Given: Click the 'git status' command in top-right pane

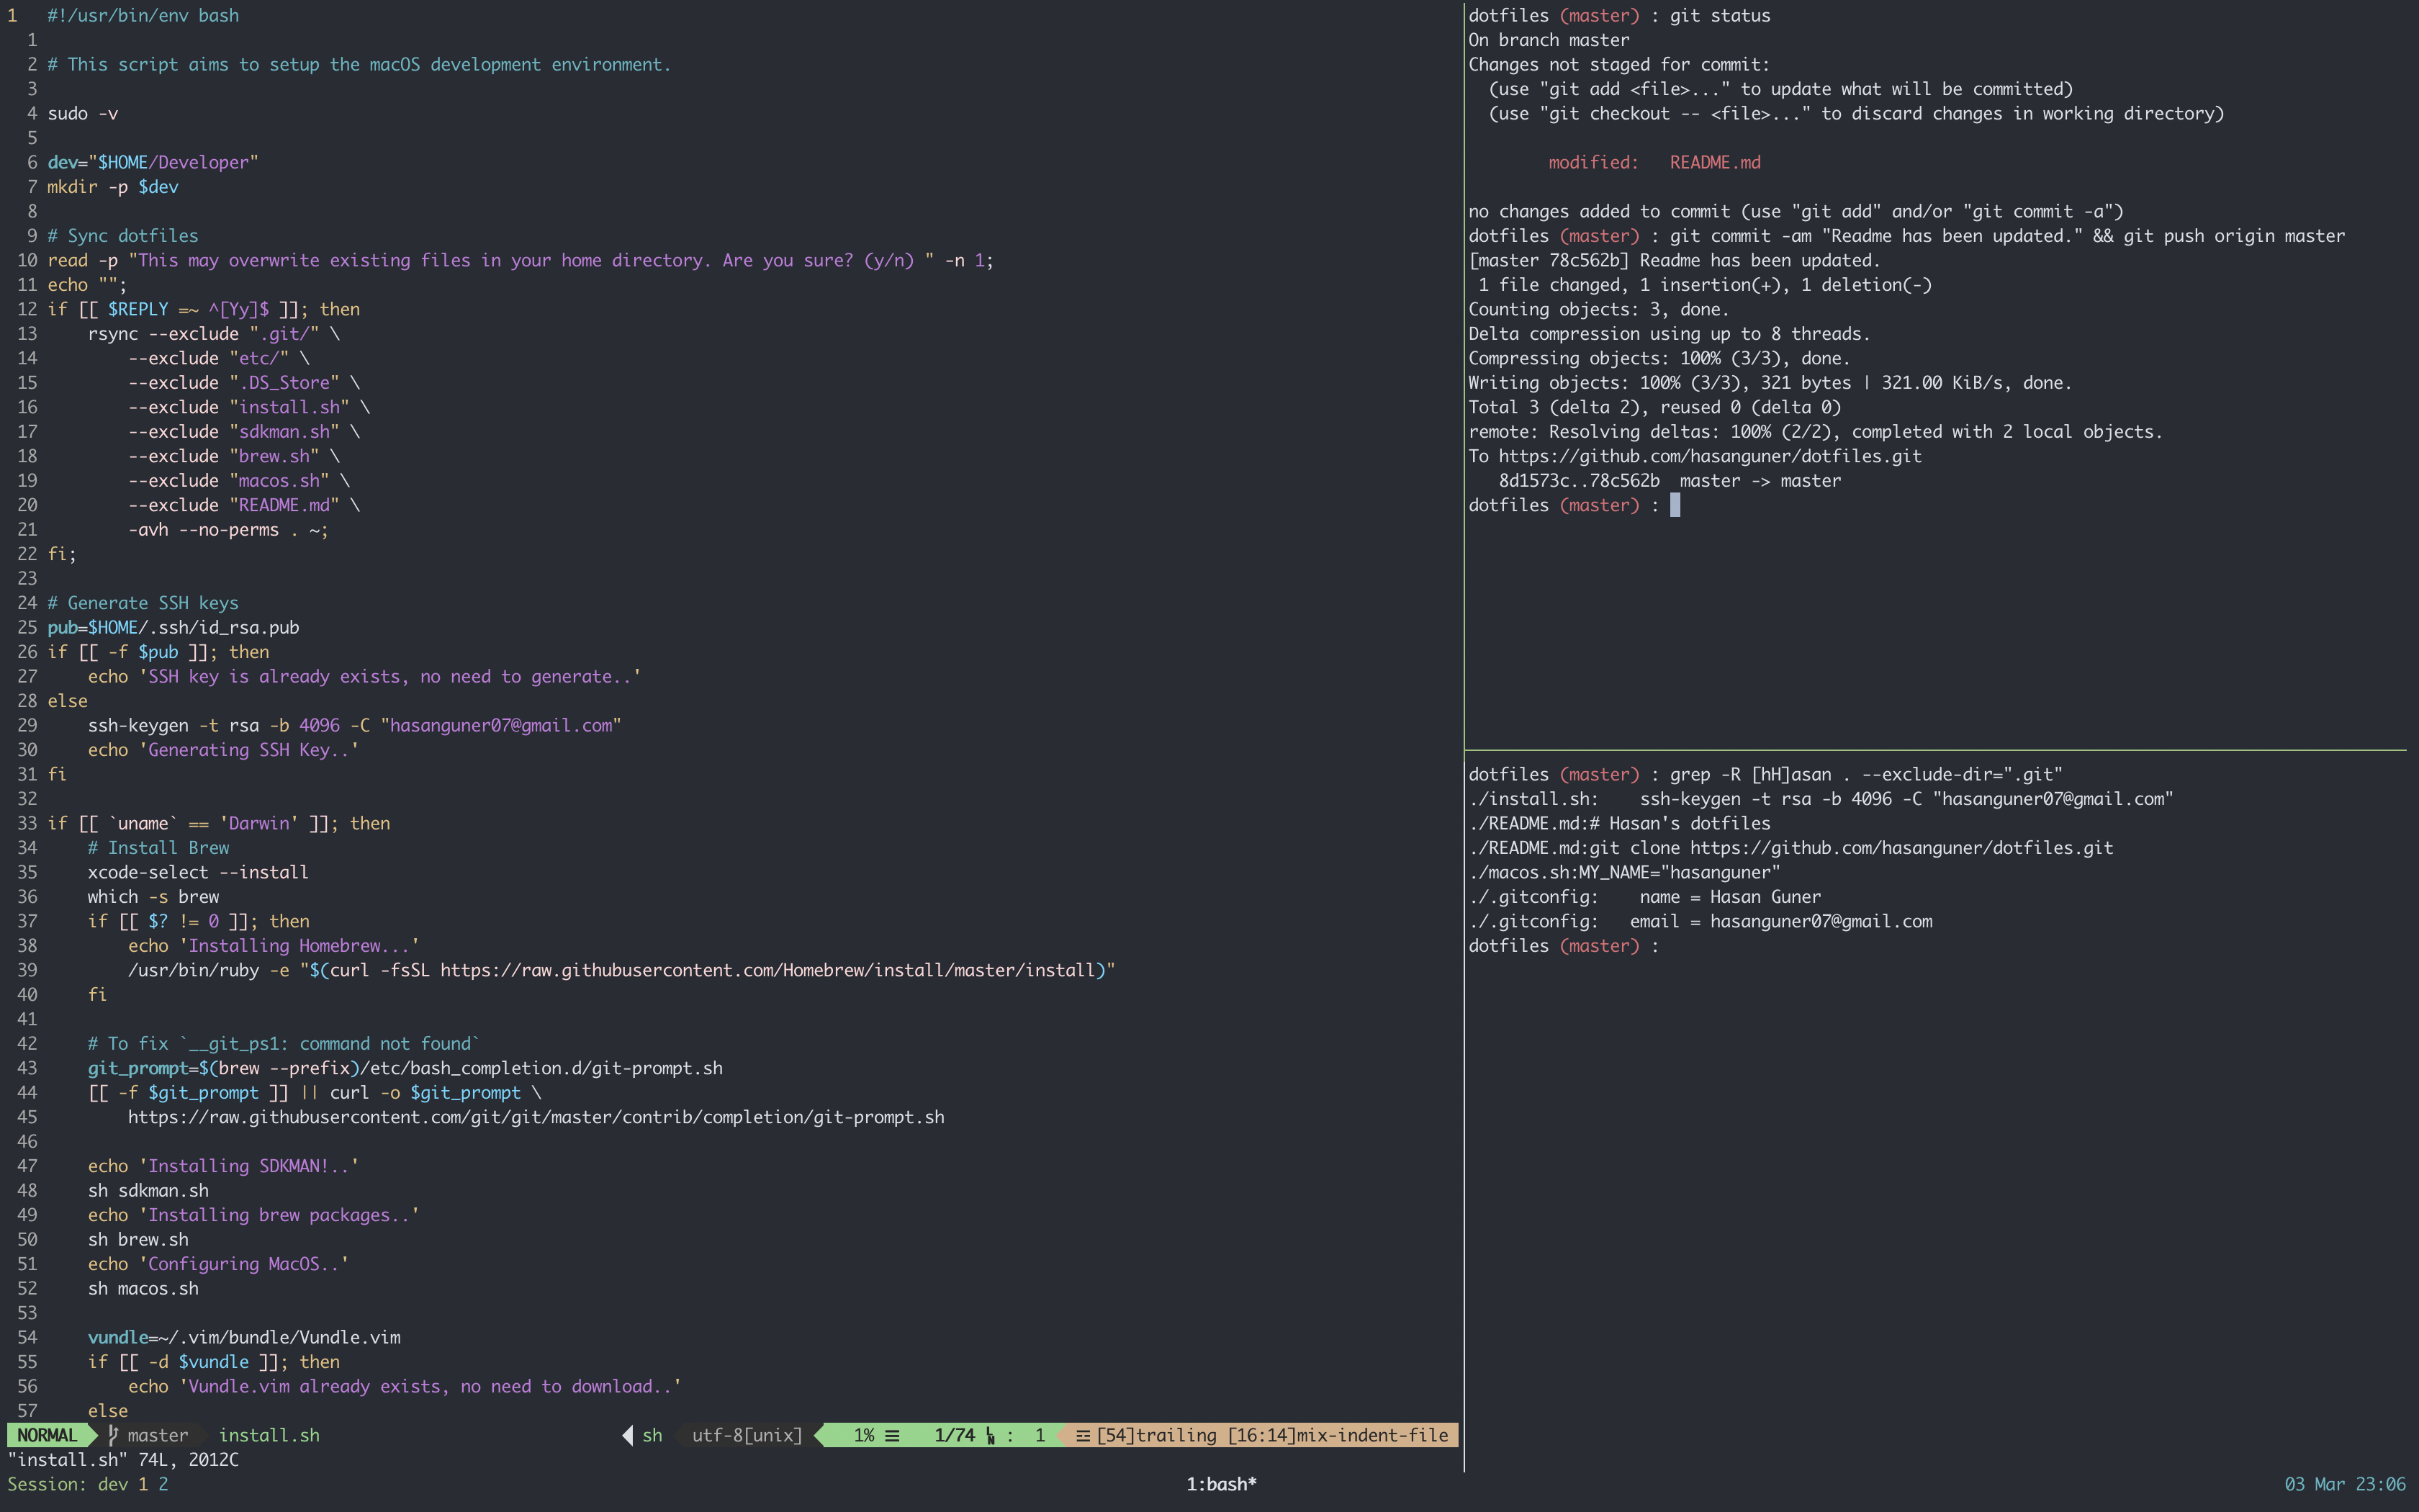Looking at the screenshot, I should pos(1719,15).
